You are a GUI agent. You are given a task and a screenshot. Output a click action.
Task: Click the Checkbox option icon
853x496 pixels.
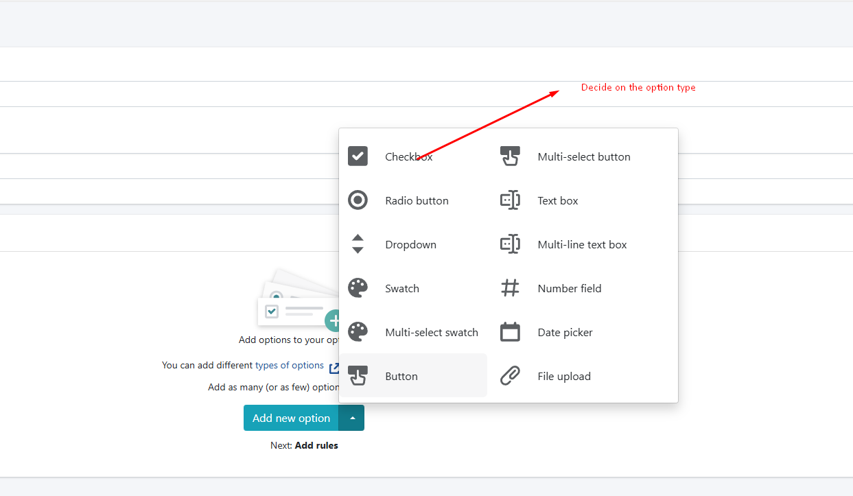click(x=358, y=156)
